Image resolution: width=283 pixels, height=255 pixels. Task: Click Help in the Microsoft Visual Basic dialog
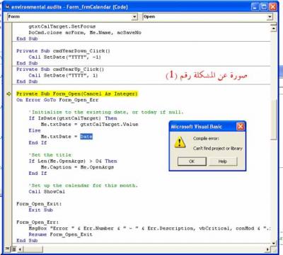coord(223,161)
